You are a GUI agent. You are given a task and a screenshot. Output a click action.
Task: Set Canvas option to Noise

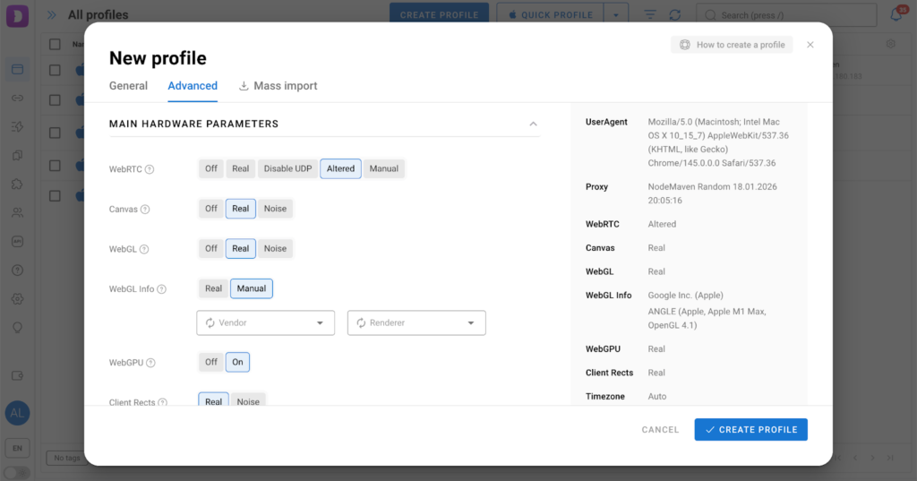[275, 209]
